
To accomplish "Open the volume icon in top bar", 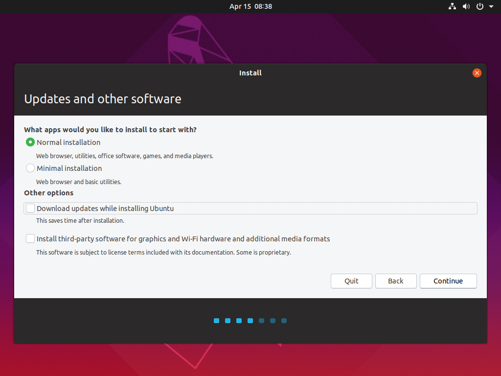I will coord(466,6).
